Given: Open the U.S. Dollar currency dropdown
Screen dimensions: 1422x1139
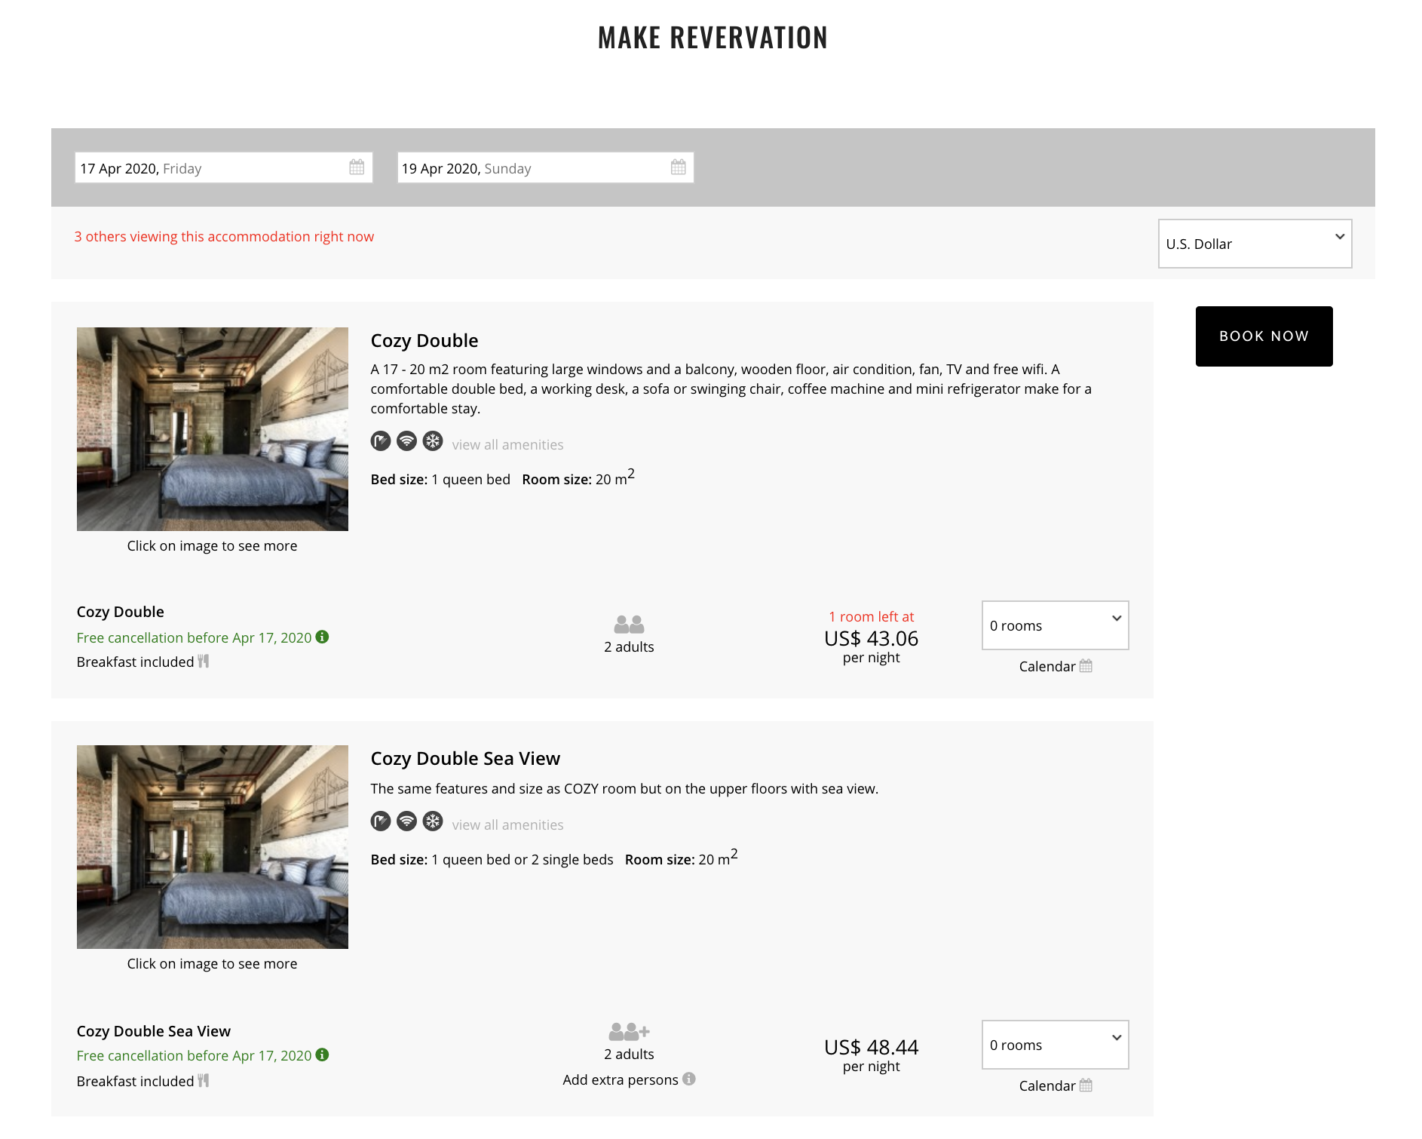Looking at the screenshot, I should (1255, 244).
